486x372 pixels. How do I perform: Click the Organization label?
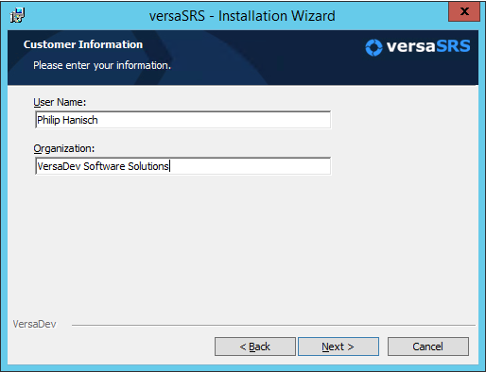(x=64, y=148)
